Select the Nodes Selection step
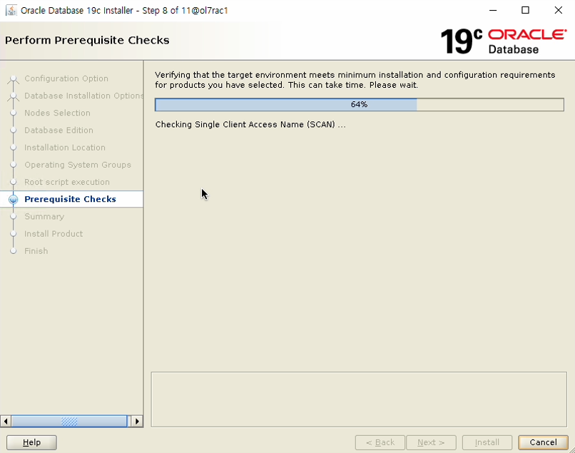Viewport: 575px width, 453px height. click(x=57, y=113)
